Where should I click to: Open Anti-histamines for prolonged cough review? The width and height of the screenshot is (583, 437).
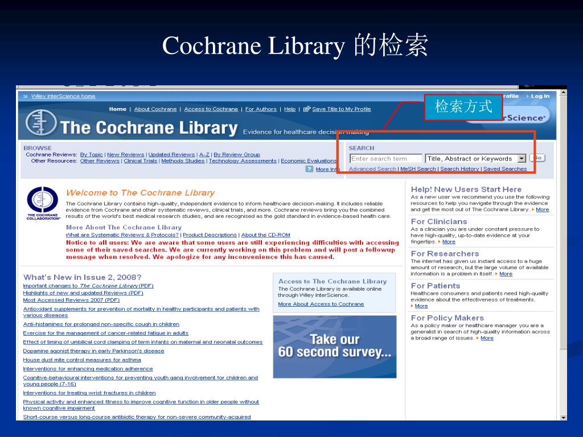click(x=101, y=324)
